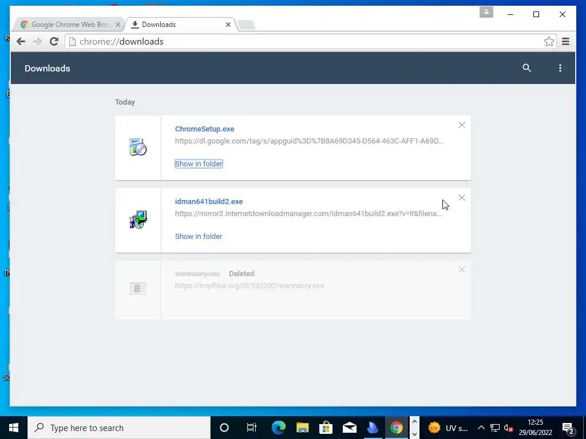Show idman641build2.exe in folder
Image resolution: width=586 pixels, height=439 pixels.
(199, 236)
